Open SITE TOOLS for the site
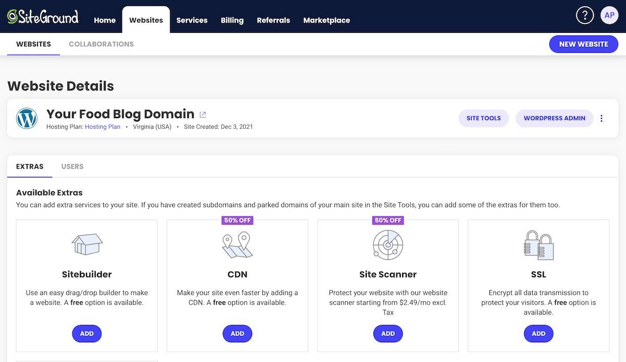626x362 pixels. point(483,118)
